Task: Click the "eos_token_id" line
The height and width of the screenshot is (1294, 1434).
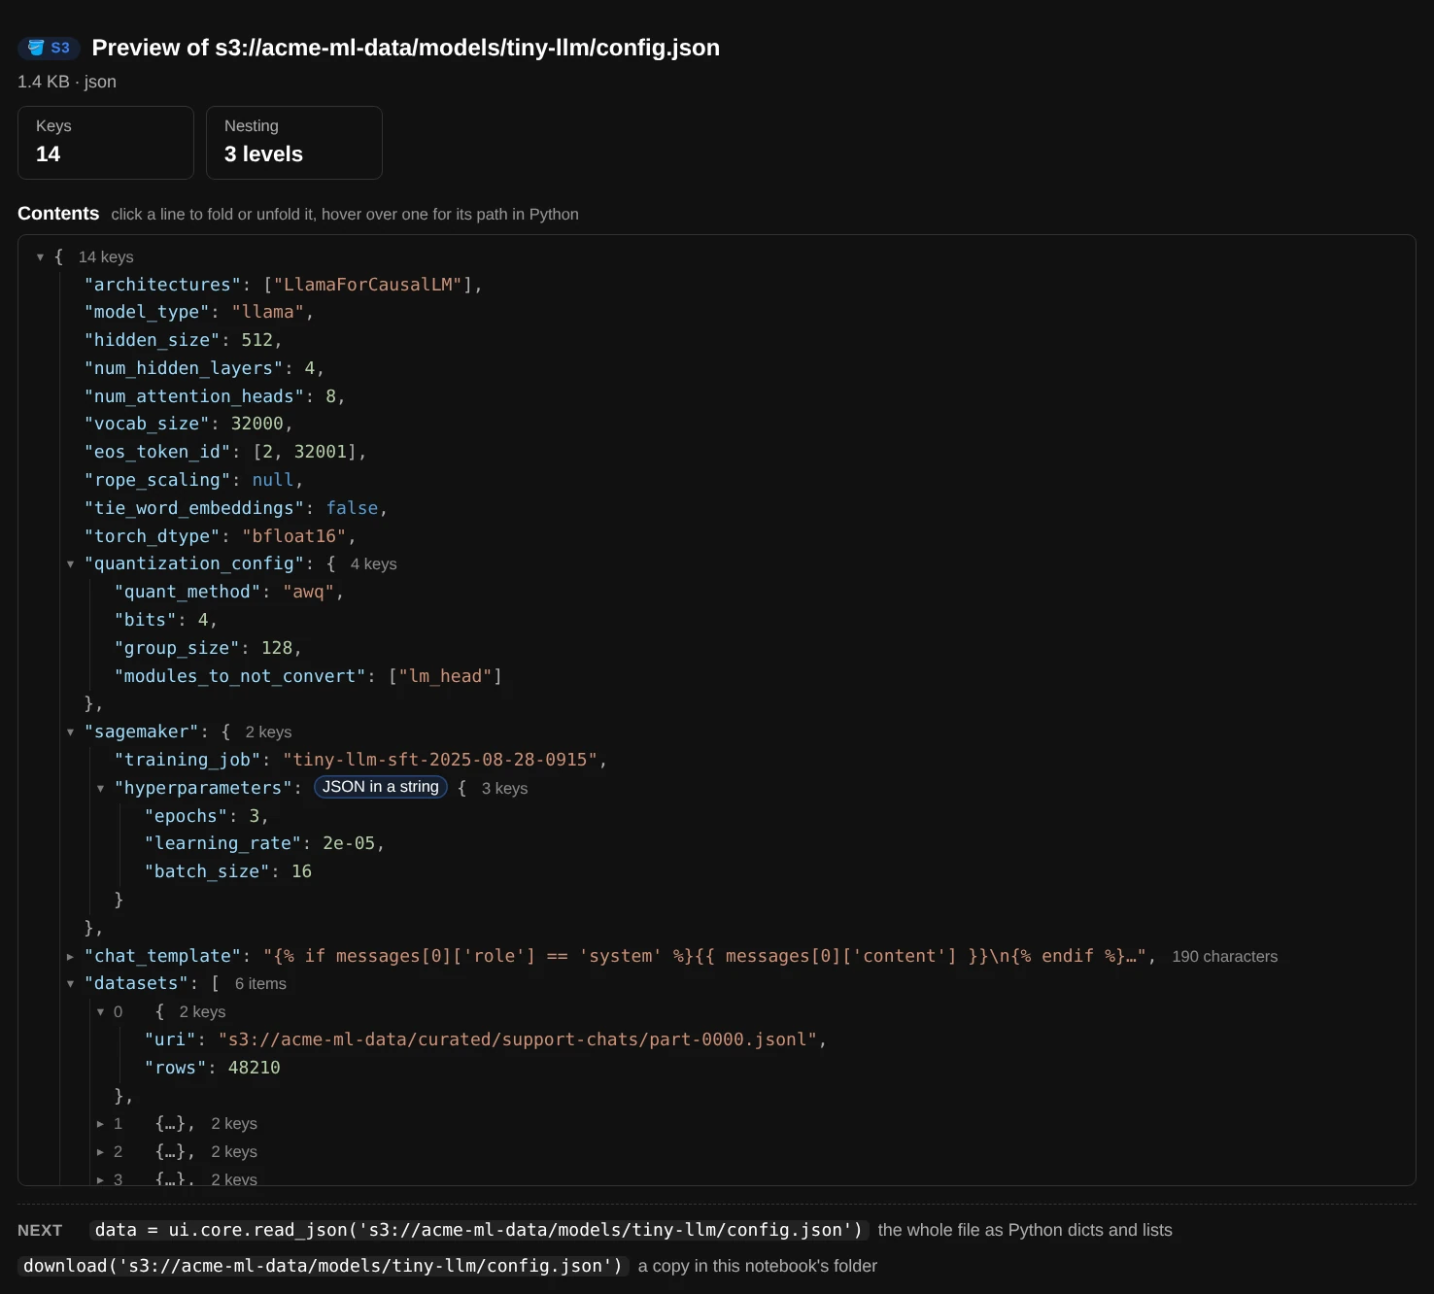Action: point(225,452)
